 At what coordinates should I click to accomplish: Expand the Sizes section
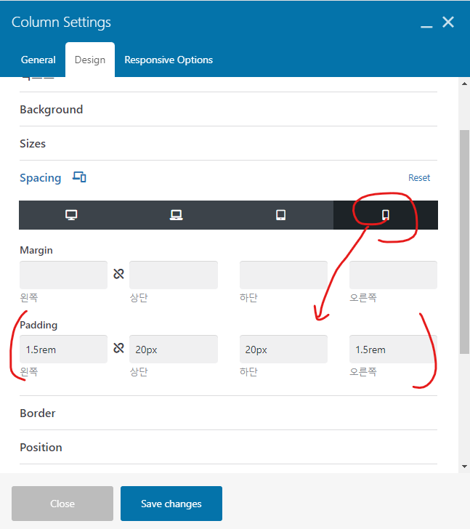228,143
